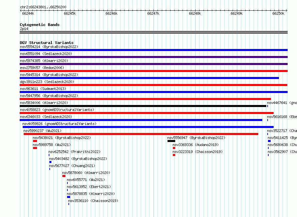Open nsv5613952 (Ebert2021) variant
This screenshot has width=297, height=217.
coord(89,187)
